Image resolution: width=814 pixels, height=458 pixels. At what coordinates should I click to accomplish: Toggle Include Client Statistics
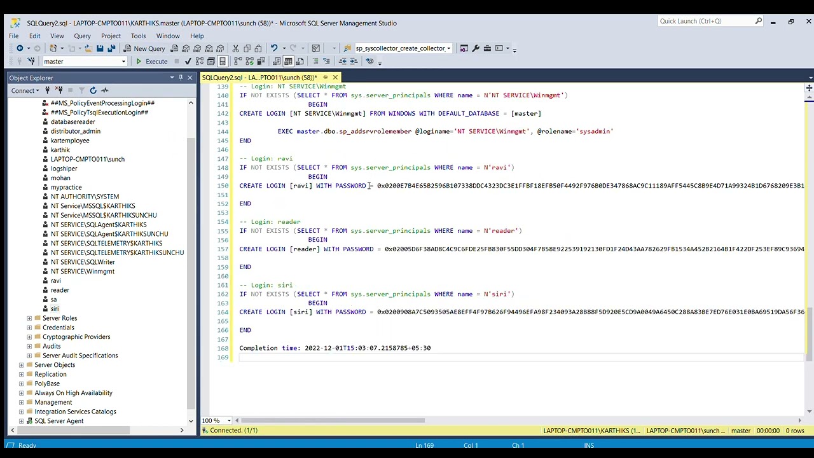[261, 62]
